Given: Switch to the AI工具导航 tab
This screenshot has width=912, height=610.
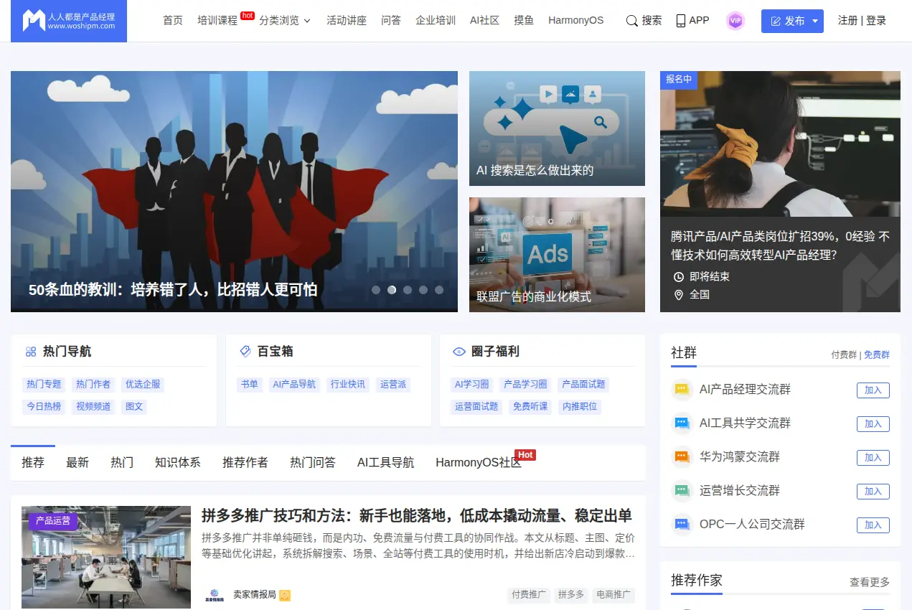Looking at the screenshot, I should (386, 463).
